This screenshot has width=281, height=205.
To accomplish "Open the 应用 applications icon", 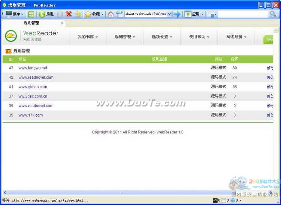I will (x=188, y=14).
